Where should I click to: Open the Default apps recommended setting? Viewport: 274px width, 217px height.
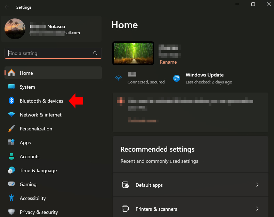coord(191,185)
